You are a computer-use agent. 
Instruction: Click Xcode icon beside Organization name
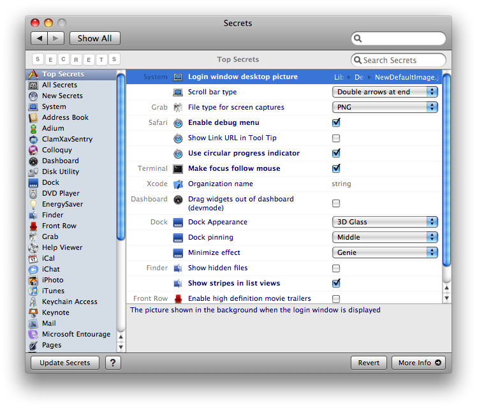click(178, 184)
